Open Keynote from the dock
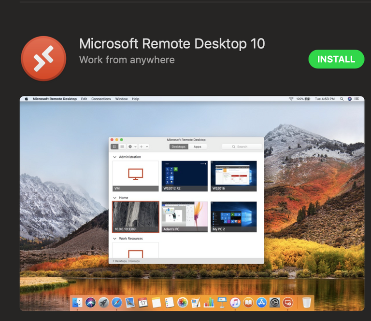 (x=222, y=302)
